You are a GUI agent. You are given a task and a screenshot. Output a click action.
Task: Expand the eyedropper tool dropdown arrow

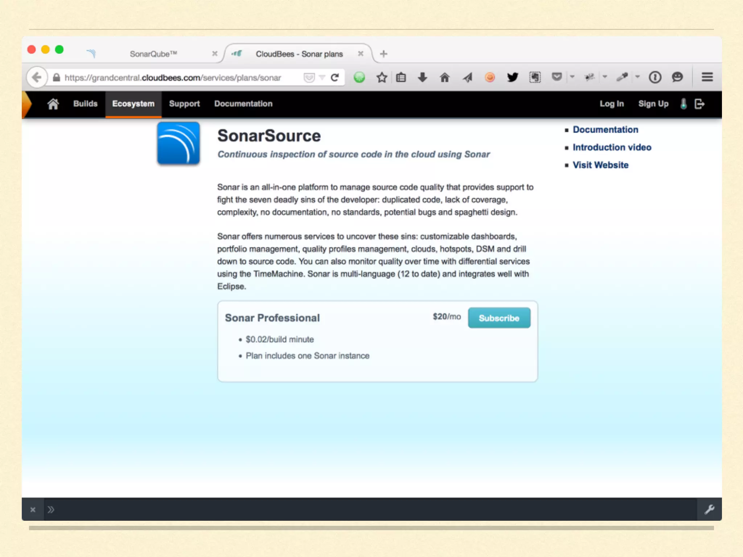tap(637, 77)
